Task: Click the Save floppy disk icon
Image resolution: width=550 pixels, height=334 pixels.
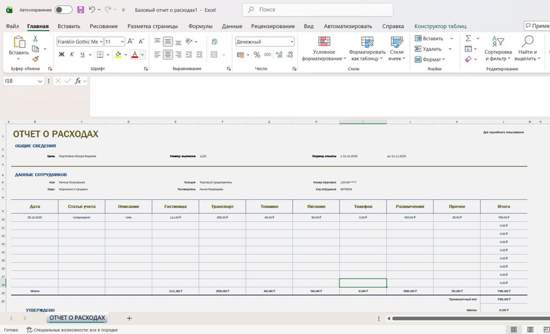Action: (81, 10)
